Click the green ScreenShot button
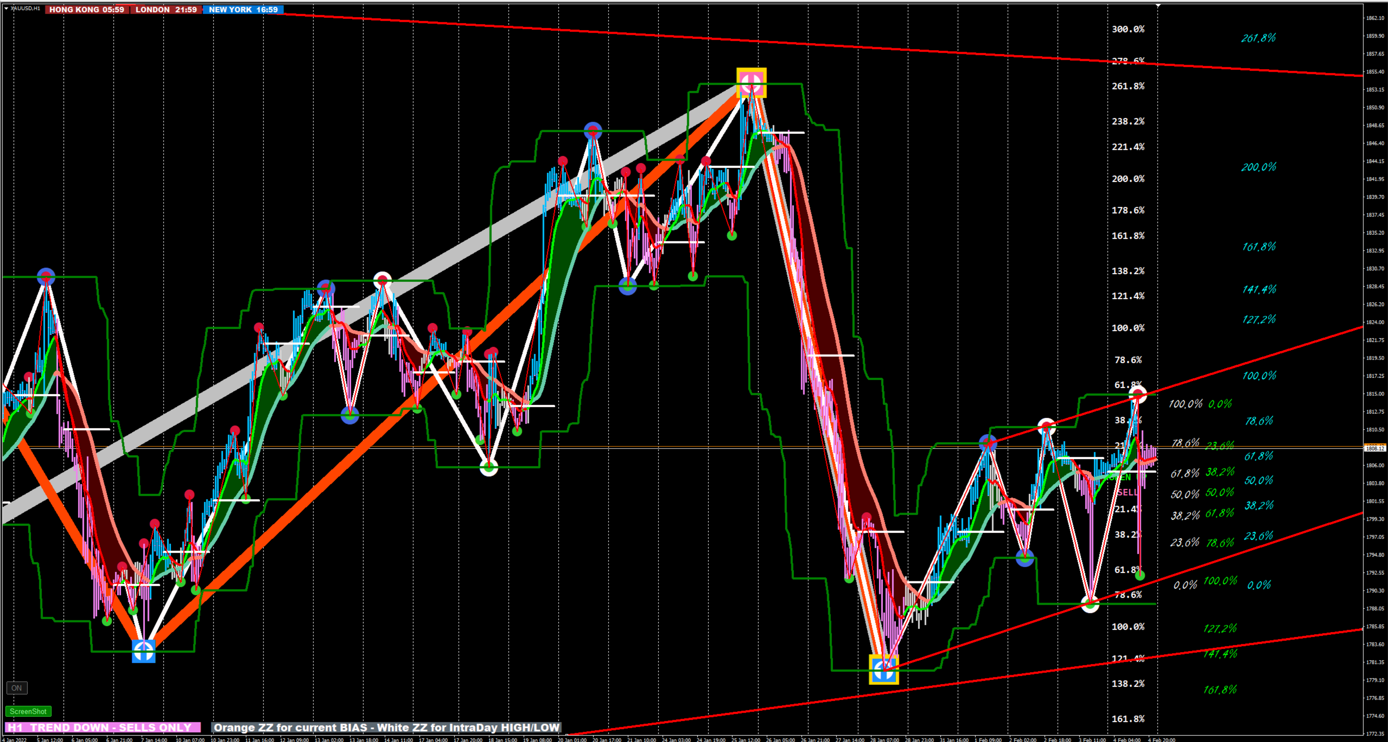 pos(28,711)
